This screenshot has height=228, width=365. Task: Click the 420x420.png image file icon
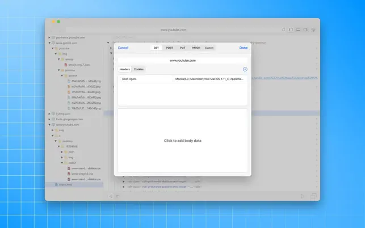point(69,98)
